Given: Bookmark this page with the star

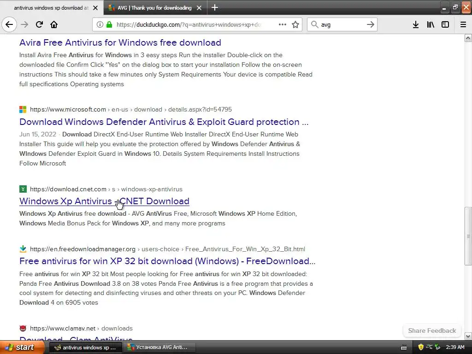Looking at the screenshot, I should [295, 25].
